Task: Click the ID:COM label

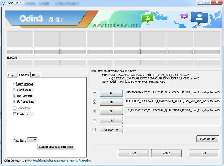Action: point(12,58)
